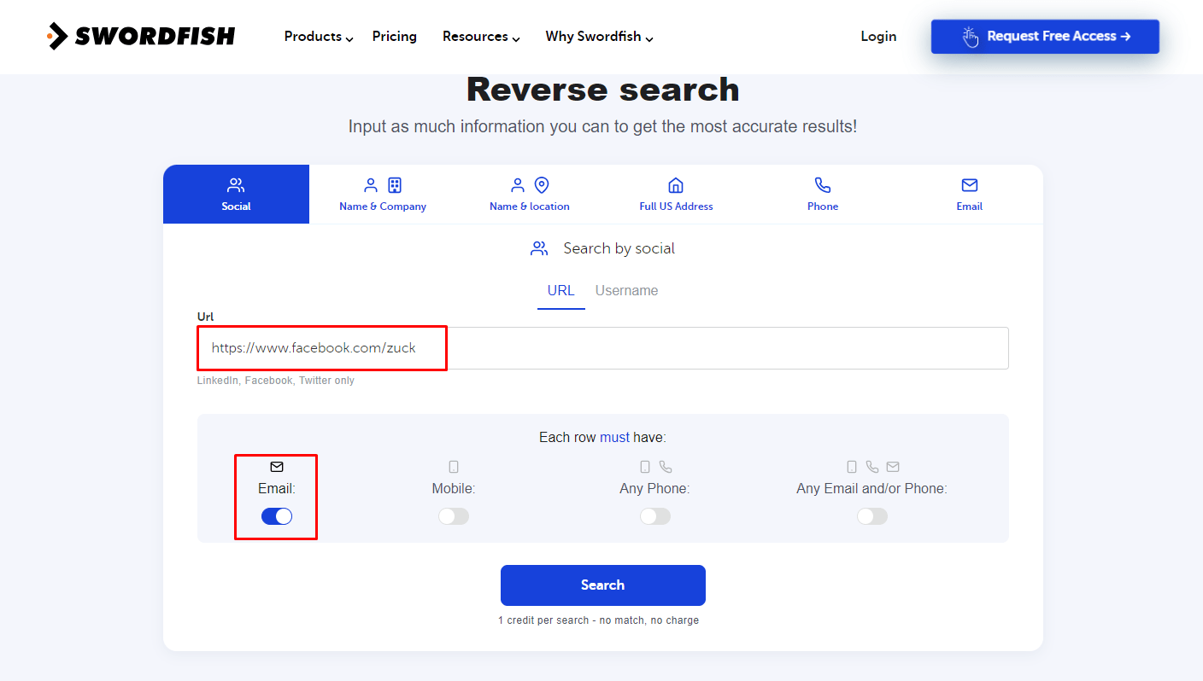Viewport: 1203px width, 681px height.
Task: Open the Full US Address tab
Action: [676, 195]
